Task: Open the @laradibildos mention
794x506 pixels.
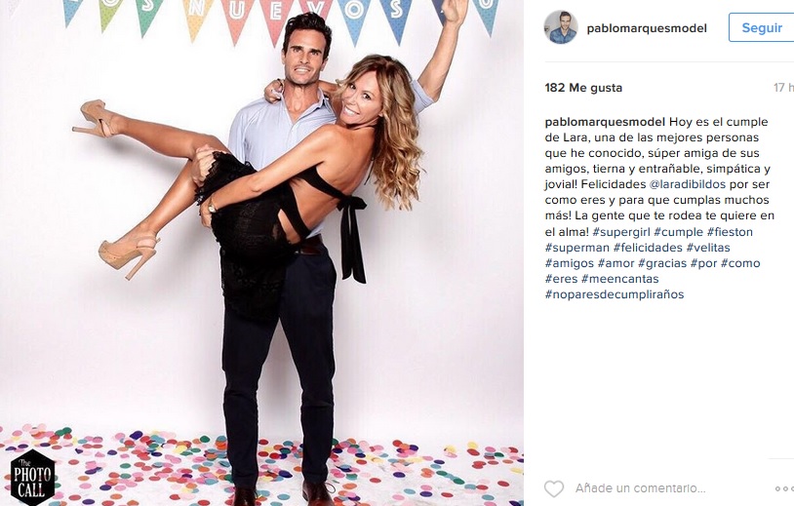Action: [x=687, y=184]
